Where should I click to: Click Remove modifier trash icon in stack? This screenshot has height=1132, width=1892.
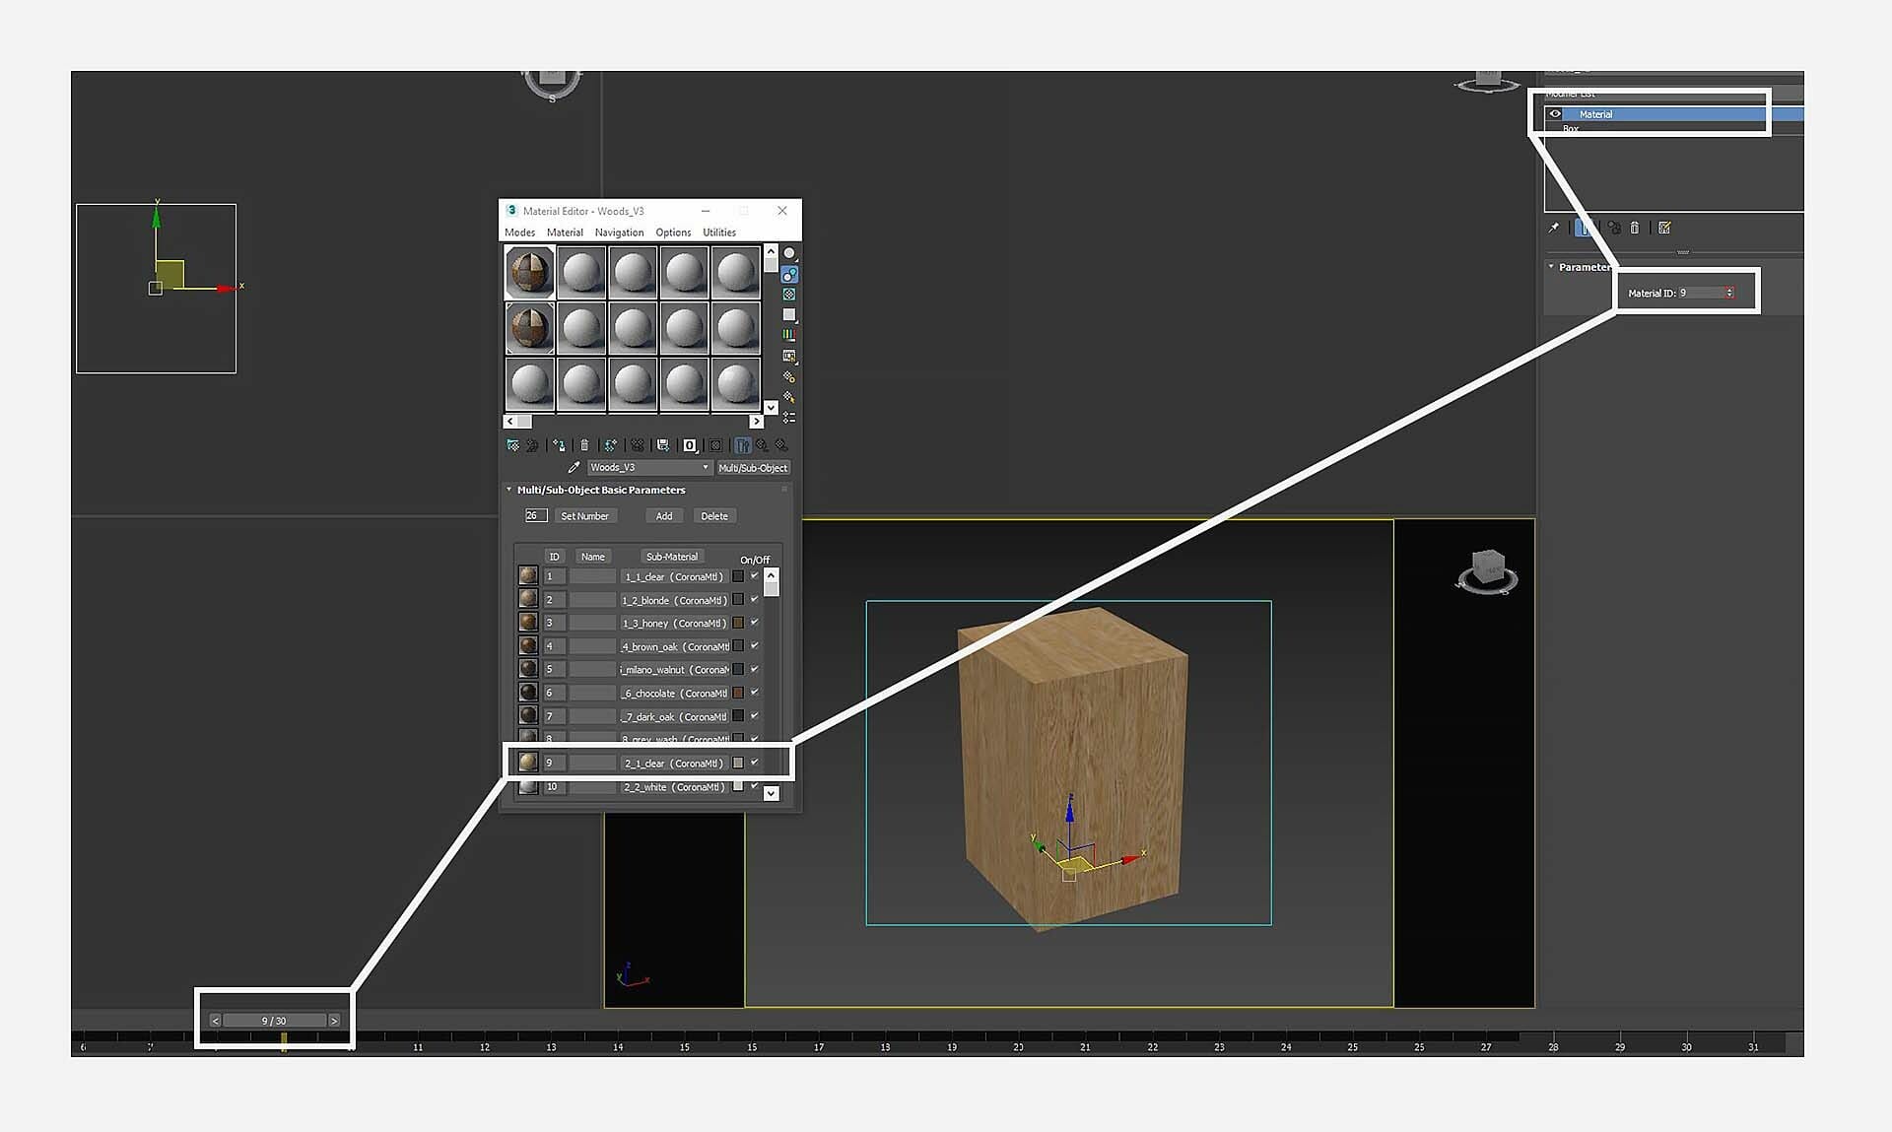click(1635, 228)
